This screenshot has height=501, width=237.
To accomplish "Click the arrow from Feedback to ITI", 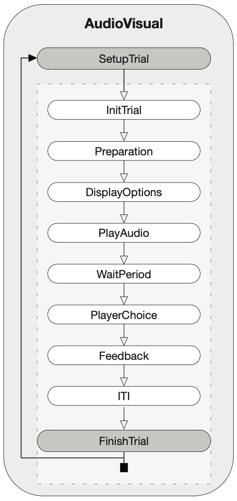I will 124,375.
